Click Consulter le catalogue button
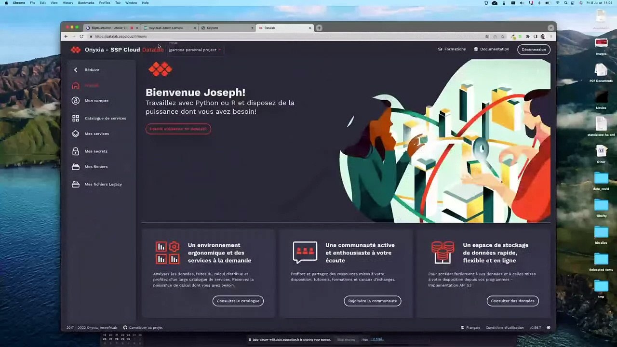Image resolution: width=617 pixels, height=347 pixels. (x=238, y=301)
